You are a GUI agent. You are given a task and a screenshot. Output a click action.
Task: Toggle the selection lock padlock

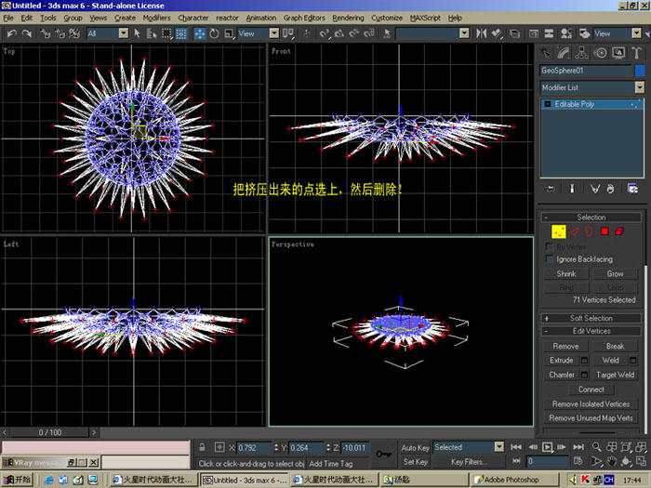[202, 447]
